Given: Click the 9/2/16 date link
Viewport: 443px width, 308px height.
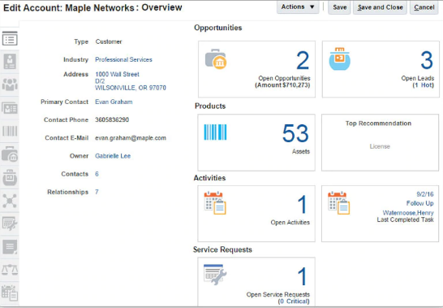Looking at the screenshot, I should (x=425, y=194).
